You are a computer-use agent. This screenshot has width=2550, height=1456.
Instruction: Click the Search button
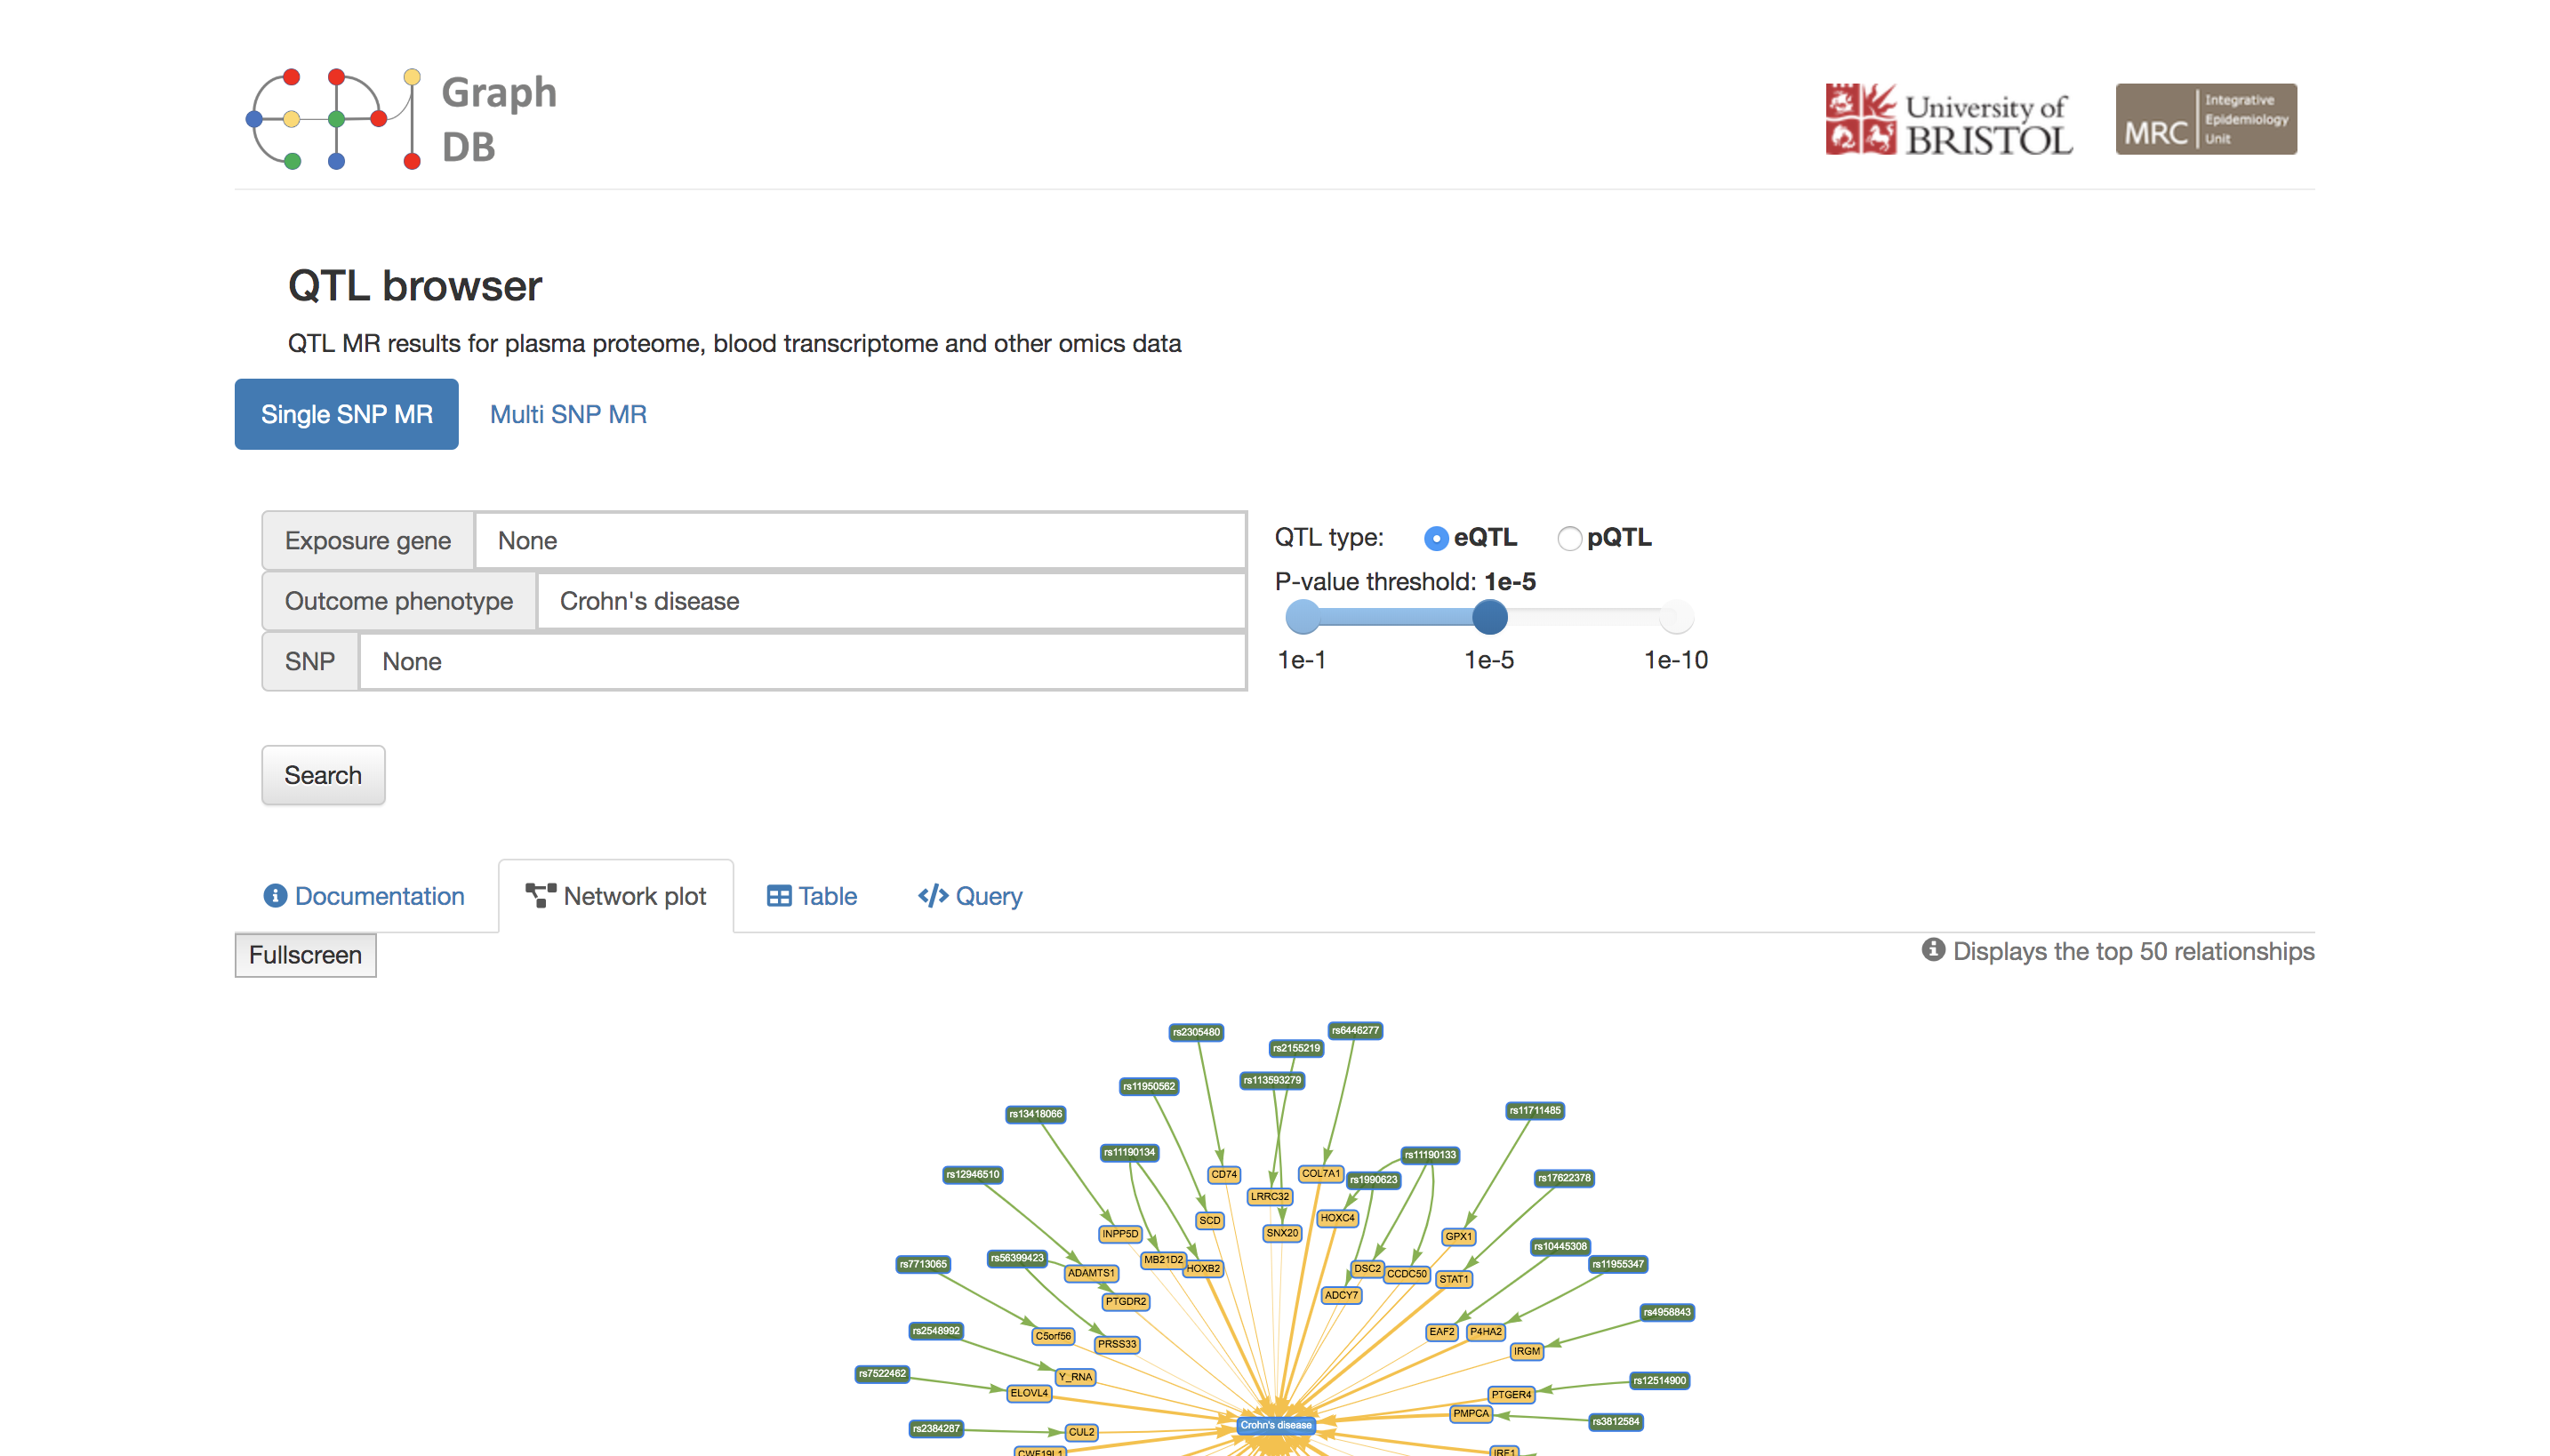(x=322, y=773)
